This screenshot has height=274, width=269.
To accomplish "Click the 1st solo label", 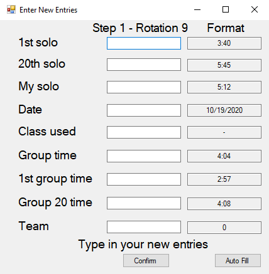I will [x=38, y=43].
